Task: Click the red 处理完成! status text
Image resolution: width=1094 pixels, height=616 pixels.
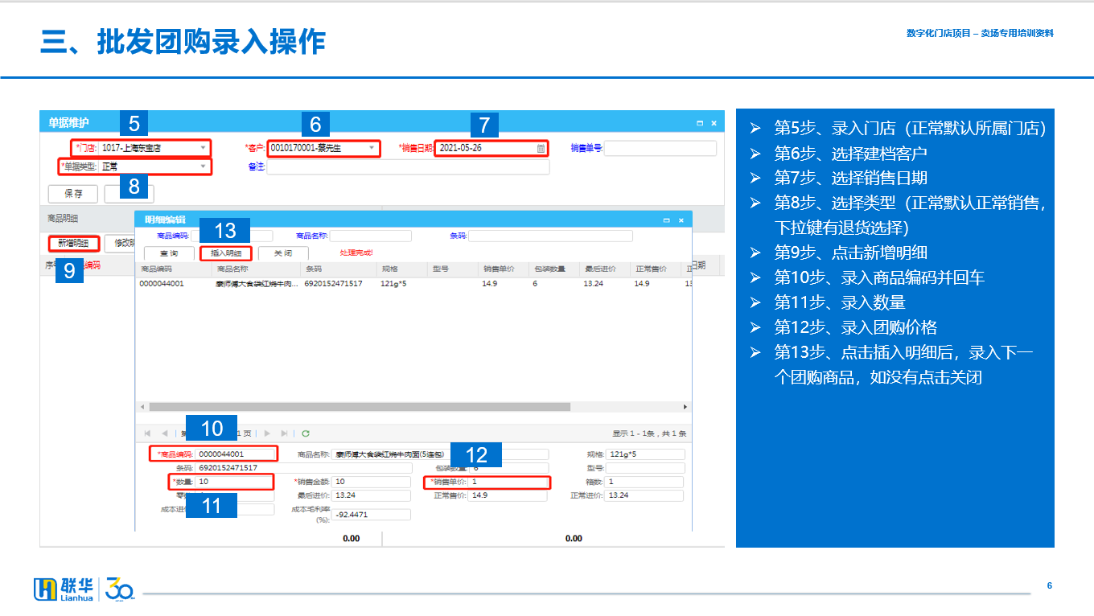Action: coord(356,253)
